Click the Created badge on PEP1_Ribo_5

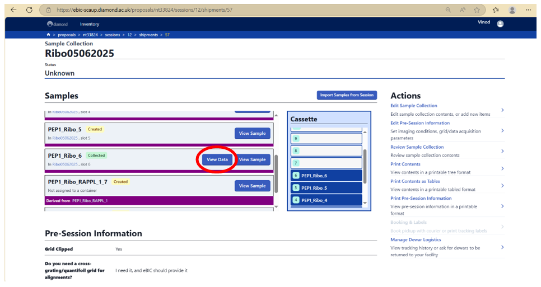click(x=95, y=129)
